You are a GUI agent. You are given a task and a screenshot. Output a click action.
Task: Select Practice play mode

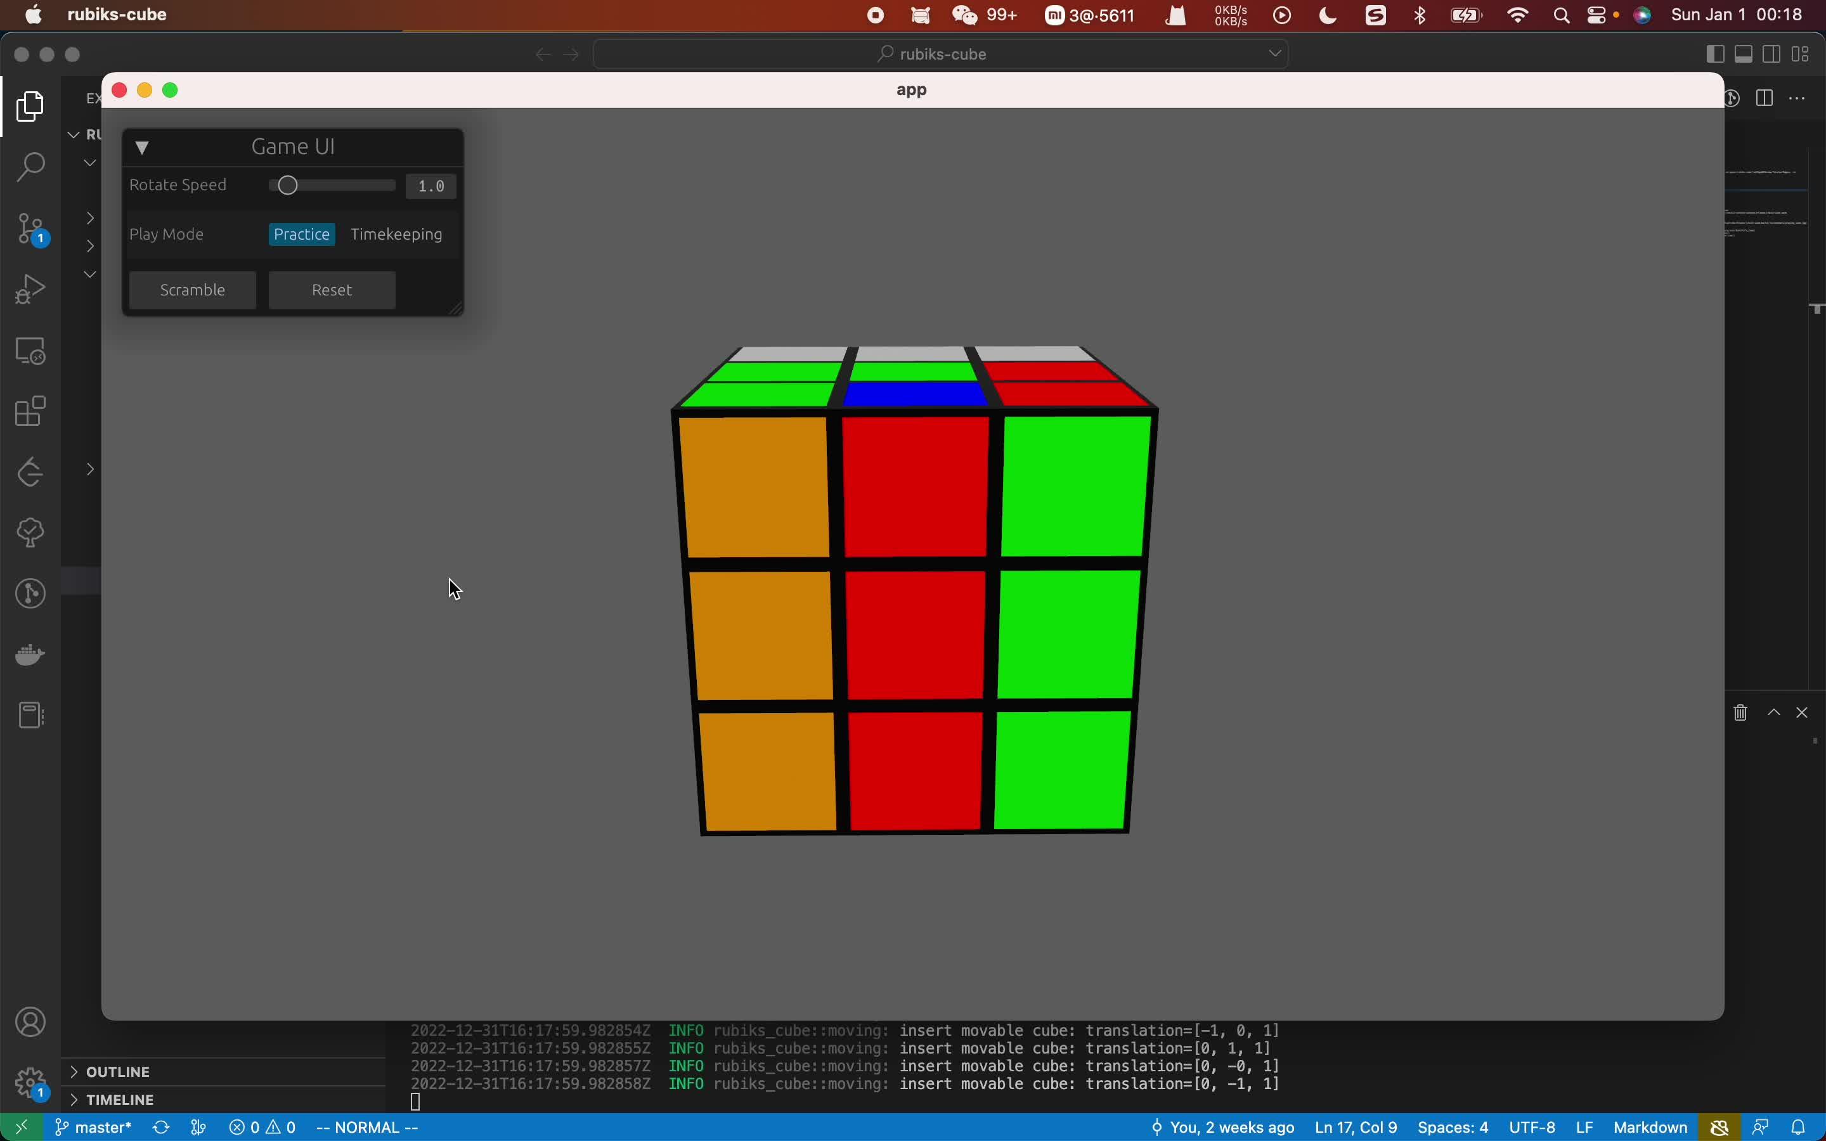pyautogui.click(x=302, y=235)
